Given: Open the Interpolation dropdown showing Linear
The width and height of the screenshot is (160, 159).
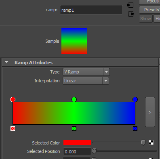Looking at the screenshot, I should coord(86,81).
